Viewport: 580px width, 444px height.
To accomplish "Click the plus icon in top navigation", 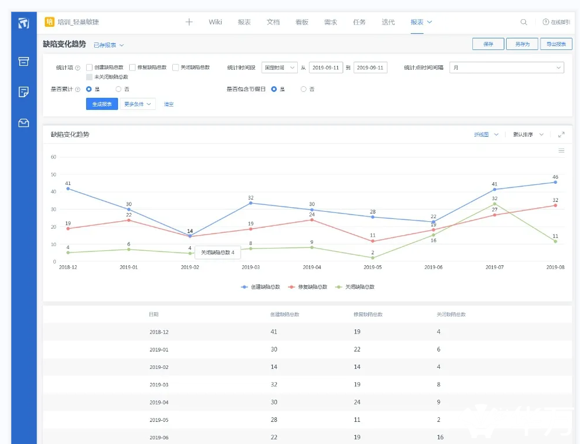I will [188, 22].
